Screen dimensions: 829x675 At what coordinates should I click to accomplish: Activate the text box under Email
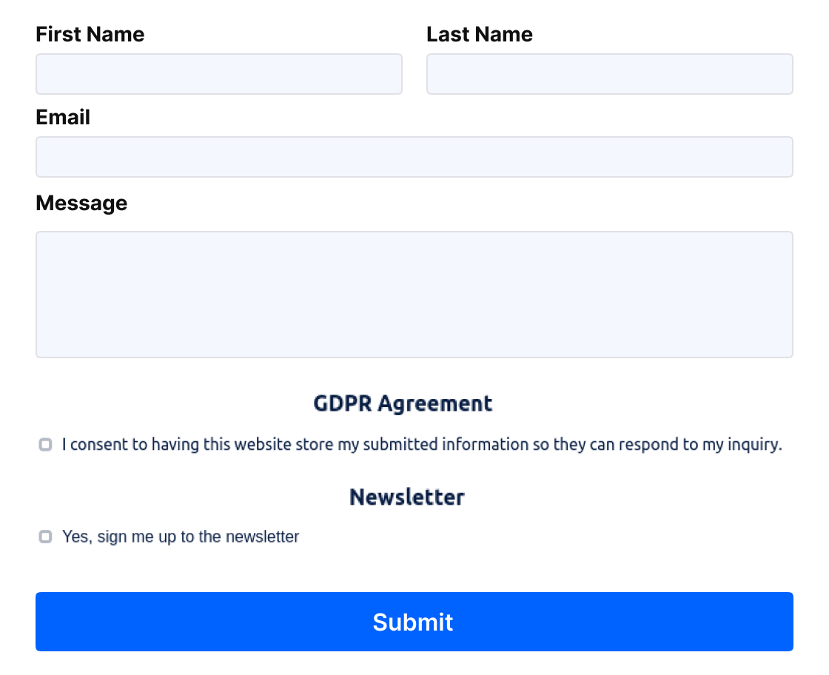[x=414, y=157]
